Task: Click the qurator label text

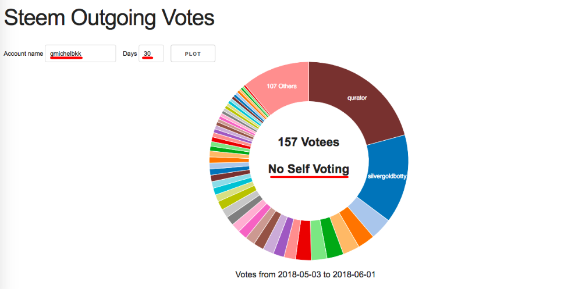Action: [357, 98]
